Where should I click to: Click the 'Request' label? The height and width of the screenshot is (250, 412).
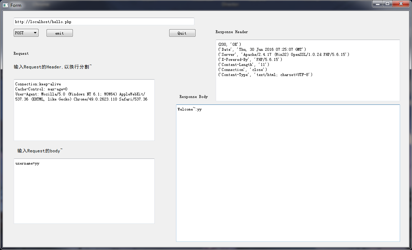tap(21, 53)
